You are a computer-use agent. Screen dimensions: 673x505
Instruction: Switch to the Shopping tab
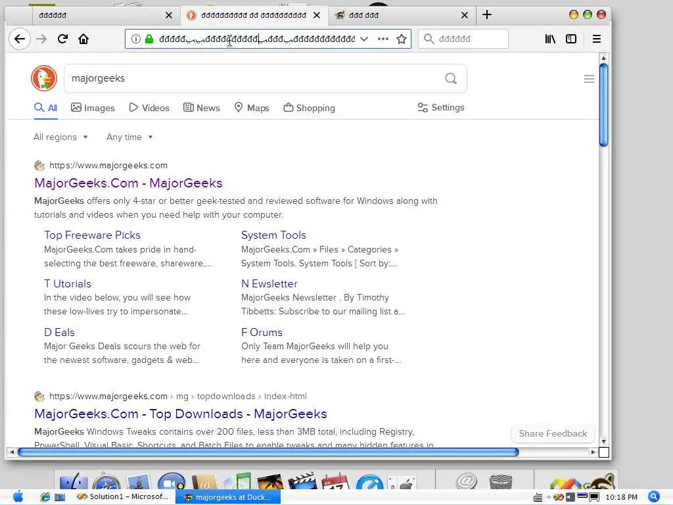(x=309, y=108)
